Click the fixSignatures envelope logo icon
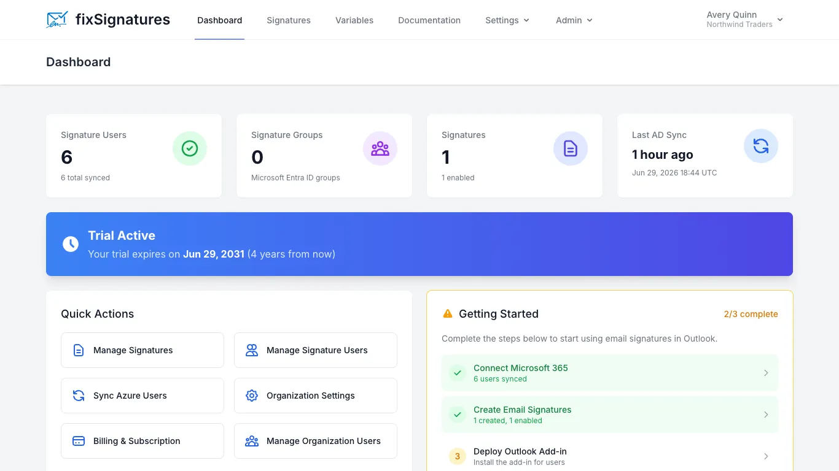Image resolution: width=839 pixels, height=471 pixels. (x=57, y=20)
